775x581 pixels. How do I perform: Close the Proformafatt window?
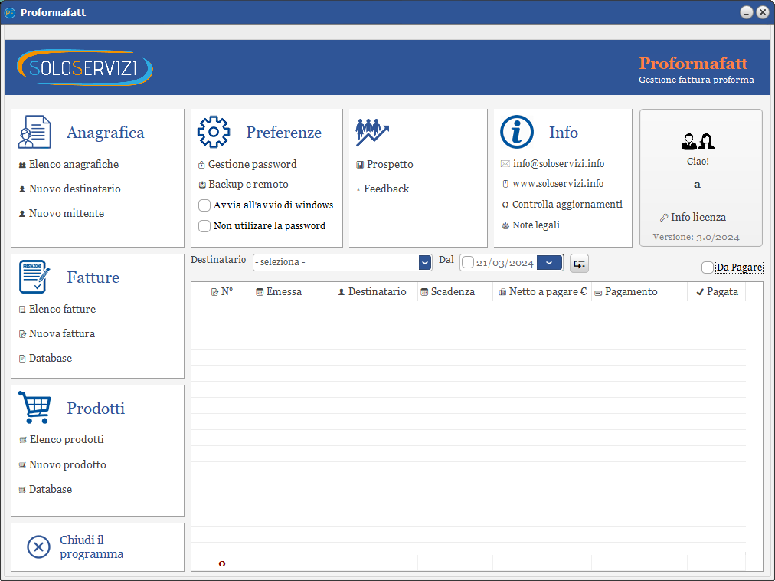pyautogui.click(x=763, y=12)
